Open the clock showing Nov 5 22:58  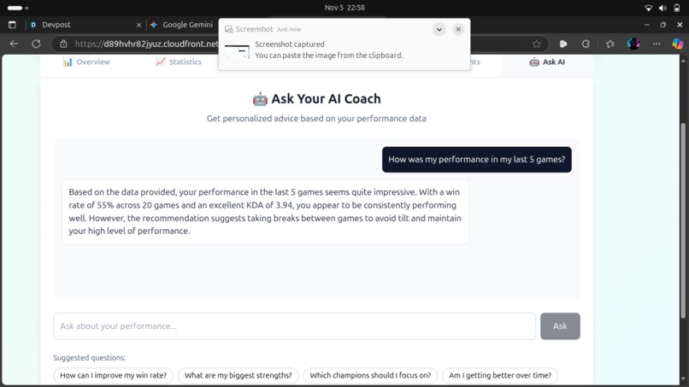[x=344, y=8]
